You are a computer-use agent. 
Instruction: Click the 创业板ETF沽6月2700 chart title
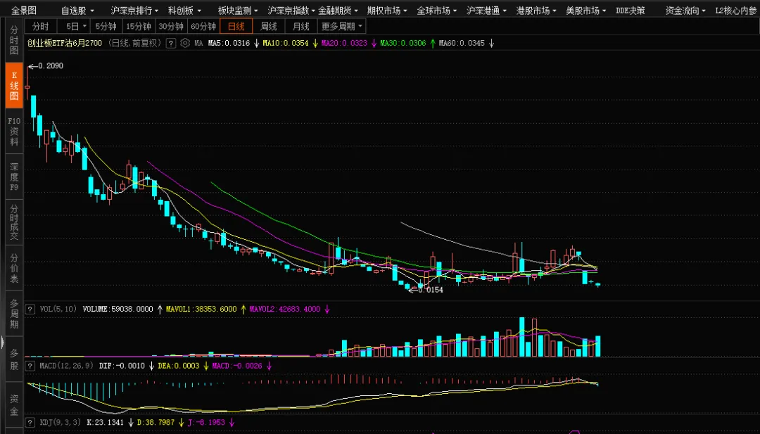pos(65,43)
